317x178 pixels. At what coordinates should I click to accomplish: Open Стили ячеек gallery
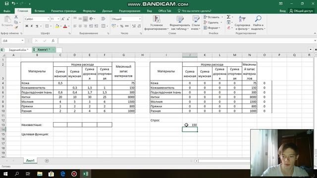(x=196, y=23)
